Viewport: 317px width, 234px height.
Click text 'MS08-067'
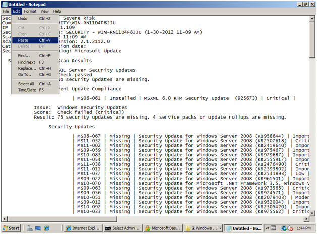(89, 136)
